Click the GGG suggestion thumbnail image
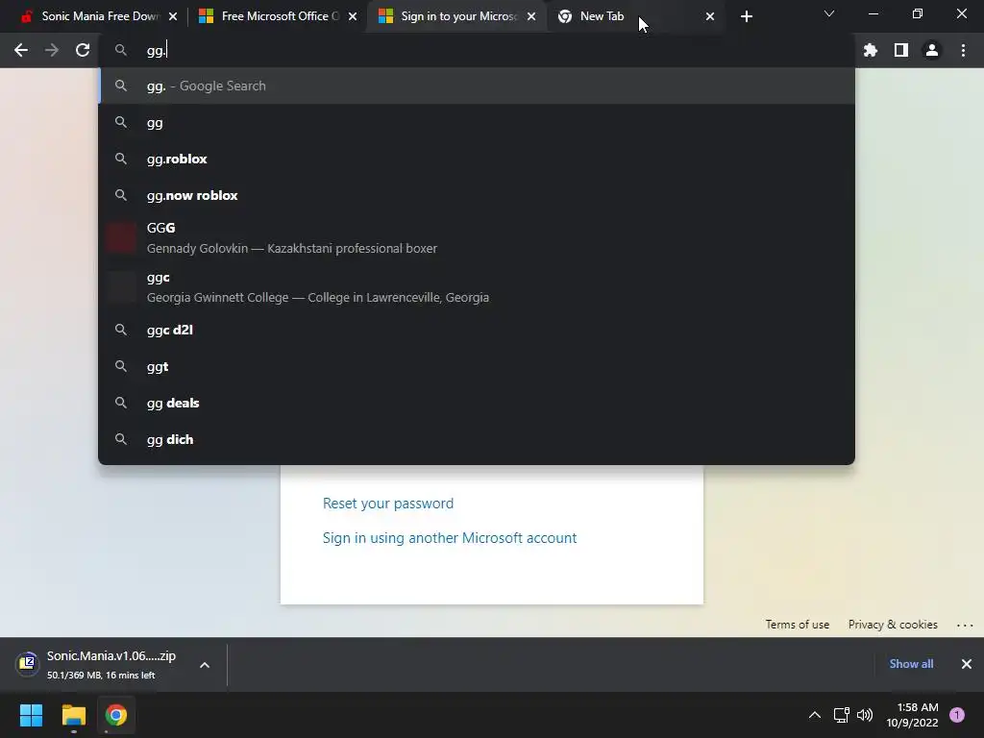Screen dimensions: 984x738 (x=121, y=238)
